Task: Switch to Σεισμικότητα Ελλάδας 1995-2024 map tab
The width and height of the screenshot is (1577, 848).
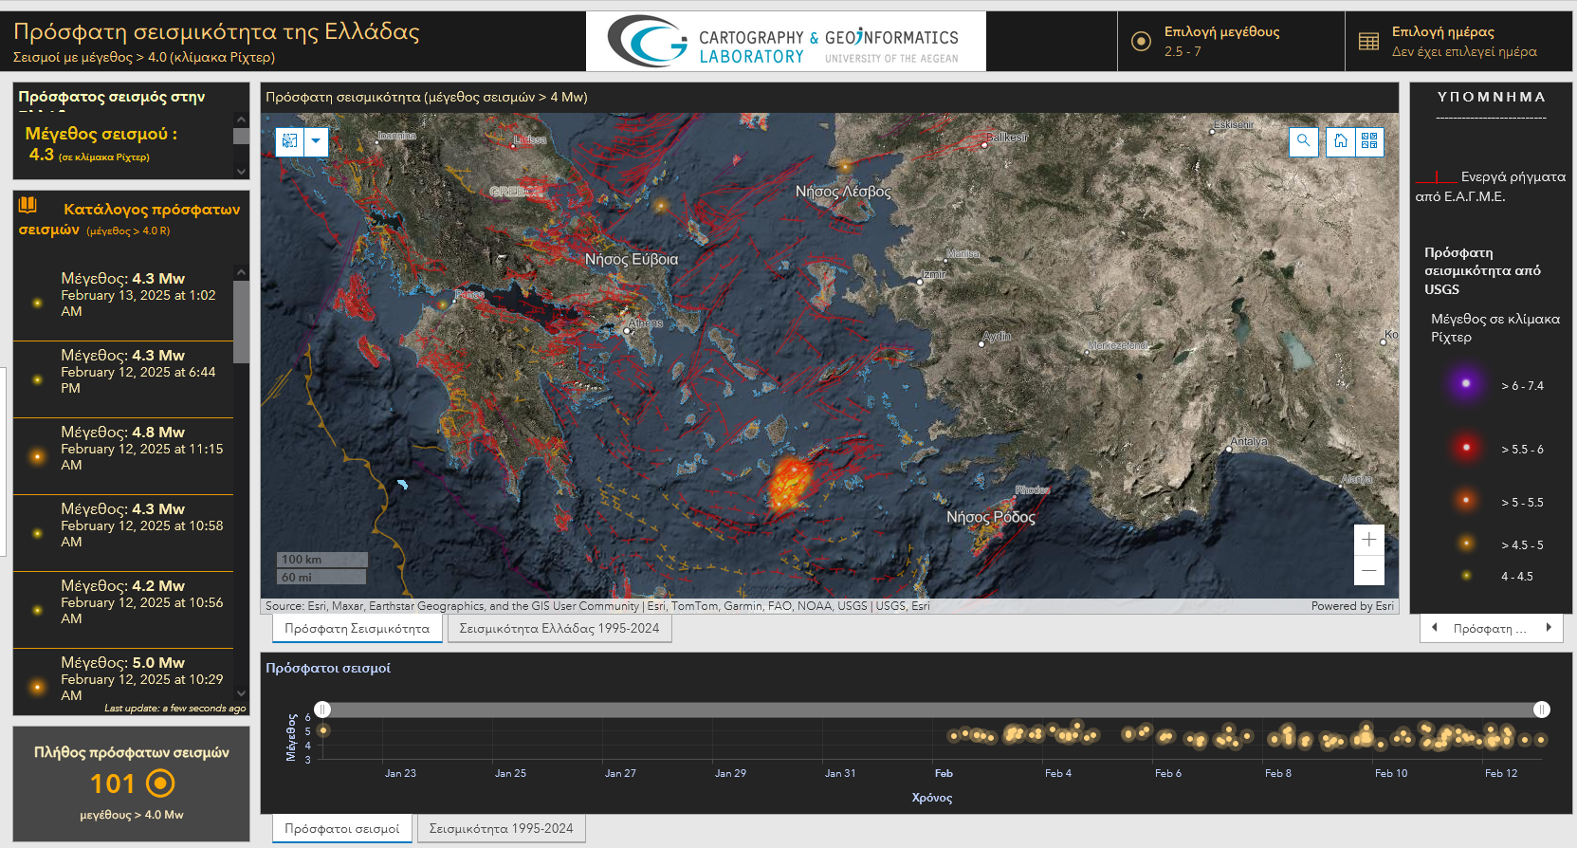Action: 559,628
